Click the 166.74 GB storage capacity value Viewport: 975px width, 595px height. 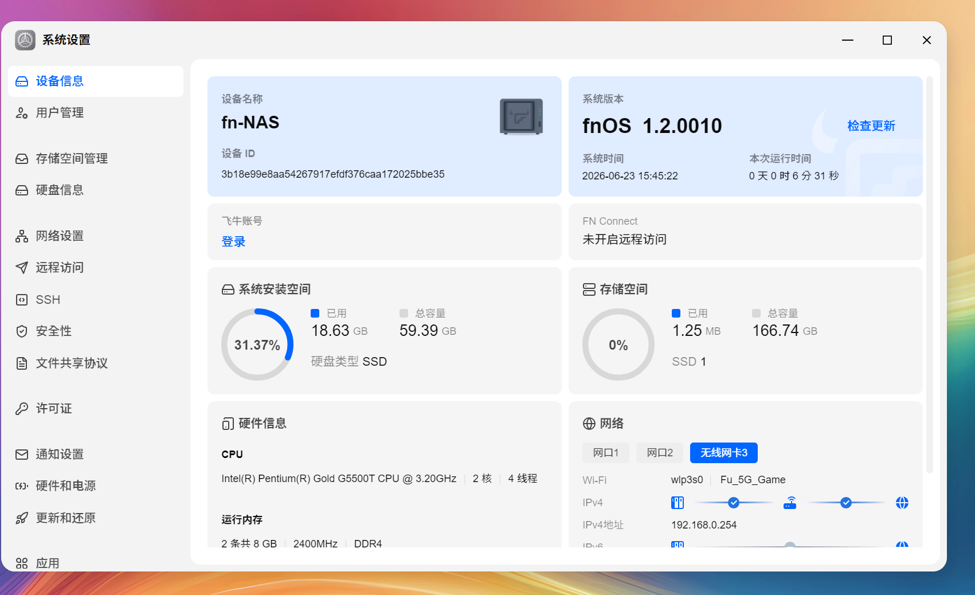click(x=785, y=331)
